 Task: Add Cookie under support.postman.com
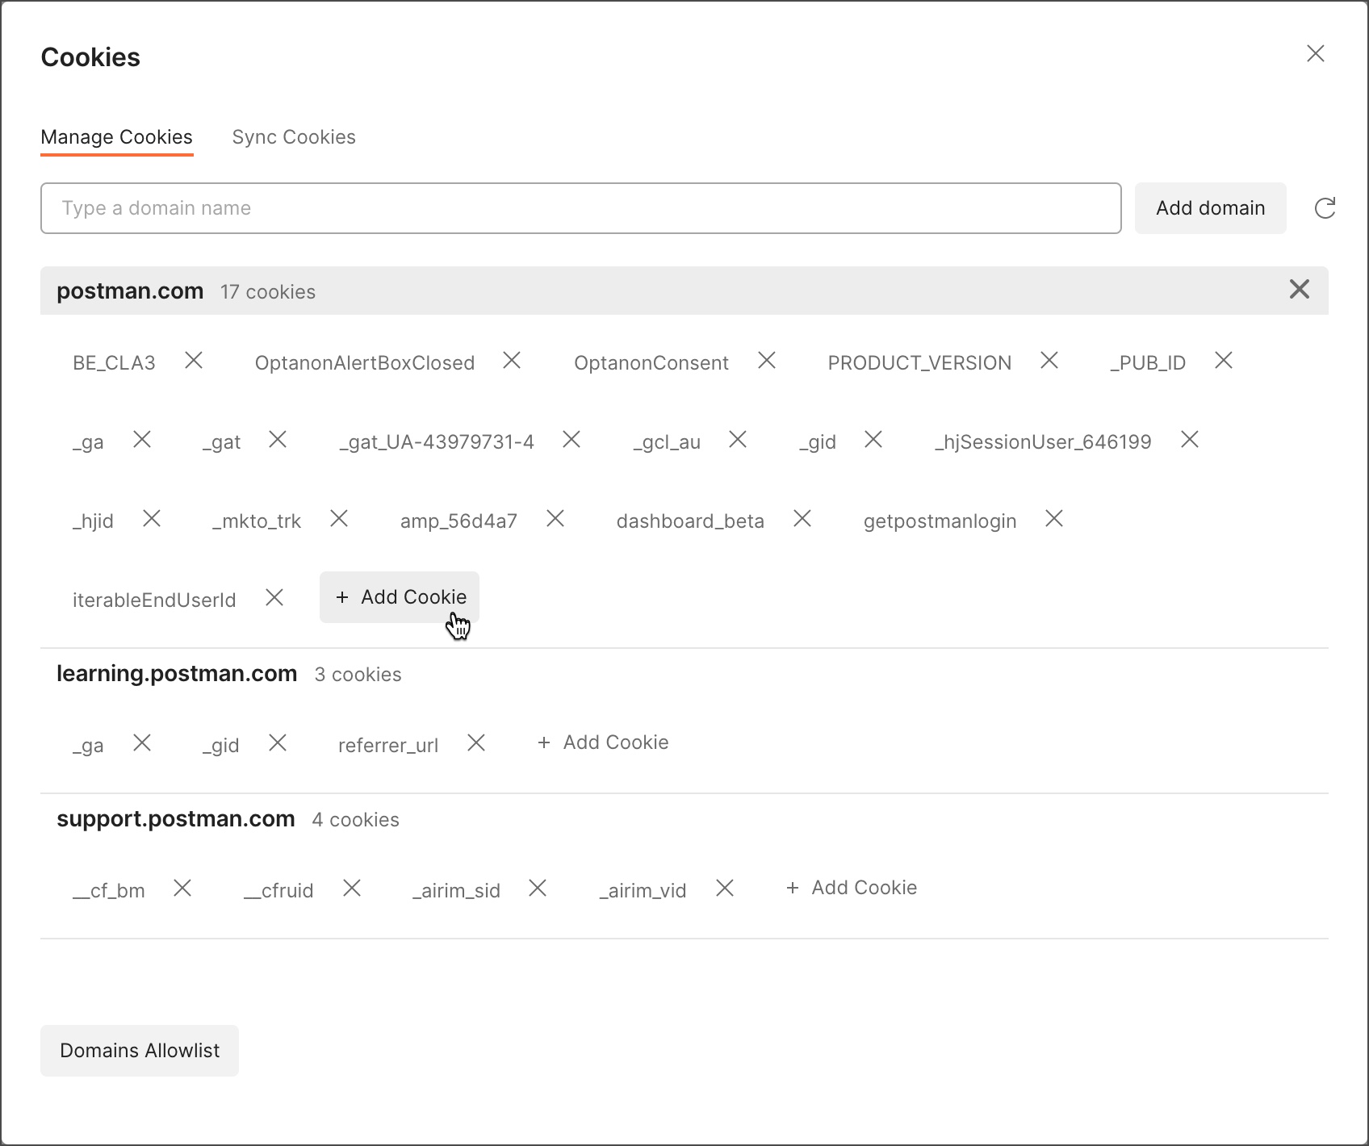tap(852, 888)
